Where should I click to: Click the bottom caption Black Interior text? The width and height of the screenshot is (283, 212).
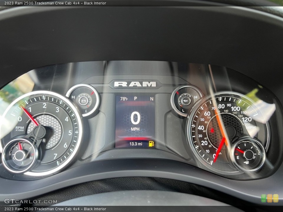click(x=95, y=209)
